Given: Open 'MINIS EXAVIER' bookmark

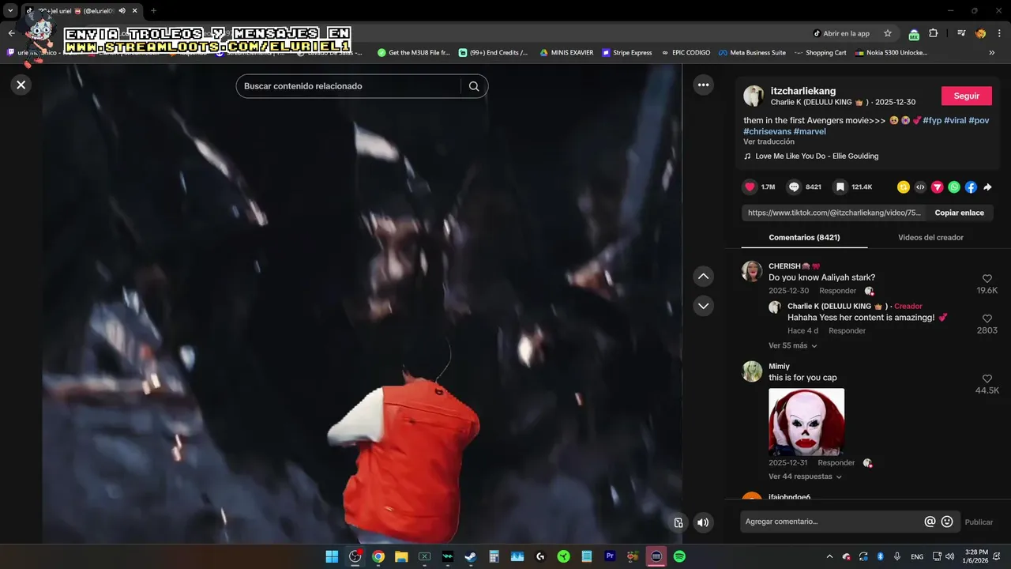Looking at the screenshot, I should coord(566,53).
